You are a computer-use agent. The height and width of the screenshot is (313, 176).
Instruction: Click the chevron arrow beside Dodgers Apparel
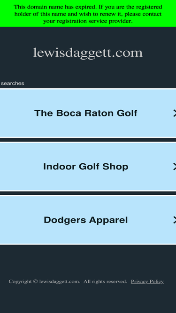pyautogui.click(x=175, y=220)
